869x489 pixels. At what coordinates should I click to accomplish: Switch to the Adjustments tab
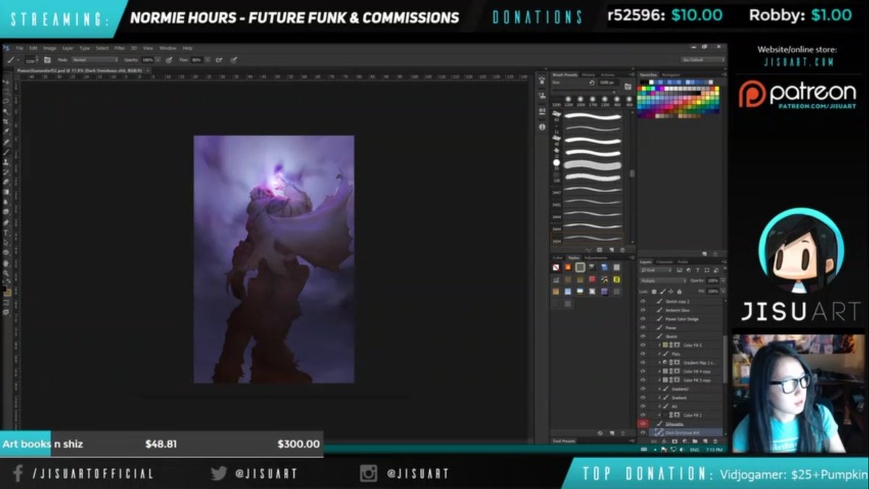(x=596, y=258)
